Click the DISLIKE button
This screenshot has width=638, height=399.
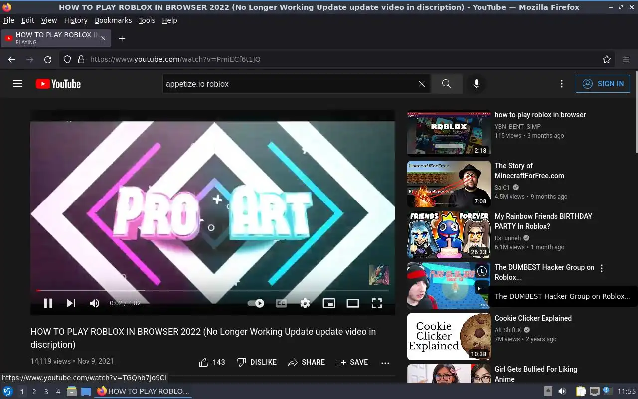257,362
